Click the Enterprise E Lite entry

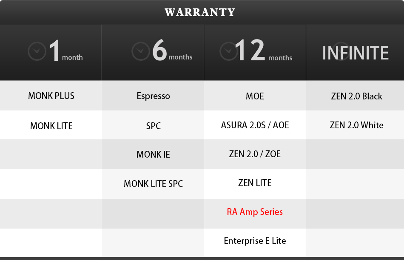(x=255, y=241)
